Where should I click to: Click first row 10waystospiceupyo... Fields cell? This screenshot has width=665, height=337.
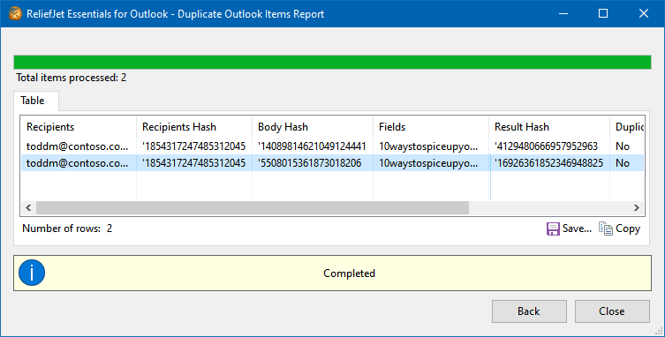pos(428,146)
